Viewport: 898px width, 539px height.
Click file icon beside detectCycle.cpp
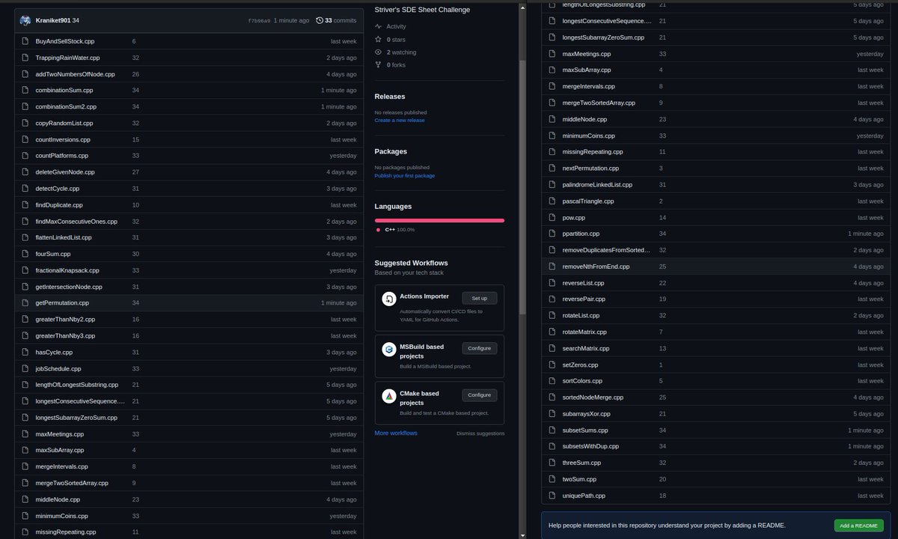(25, 189)
